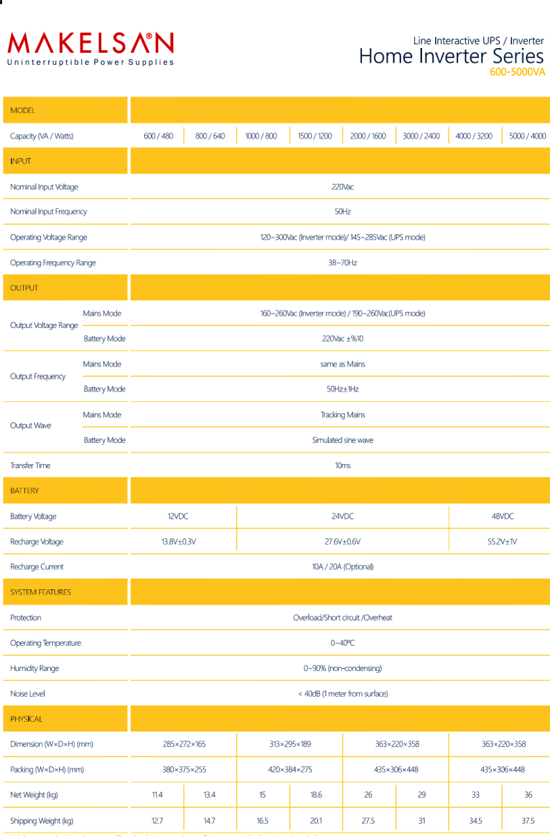Select the '160~260Vac (Inverter mode)' value

(x=303, y=313)
